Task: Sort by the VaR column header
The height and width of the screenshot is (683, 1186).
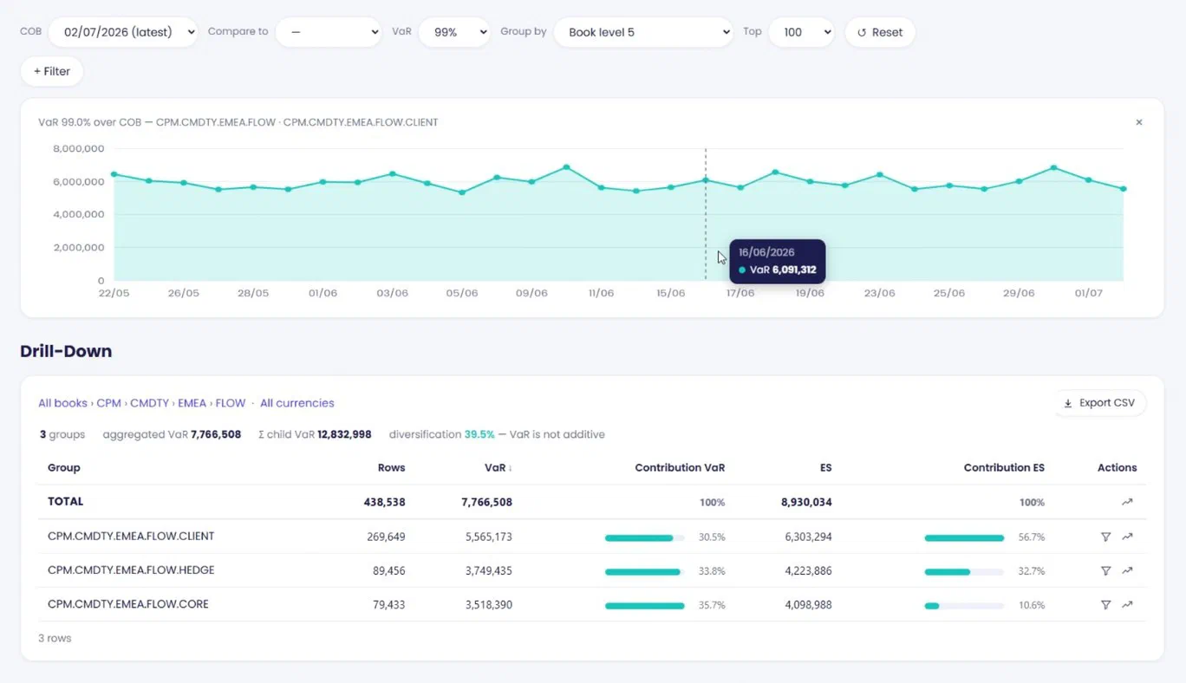Action: tap(499, 467)
